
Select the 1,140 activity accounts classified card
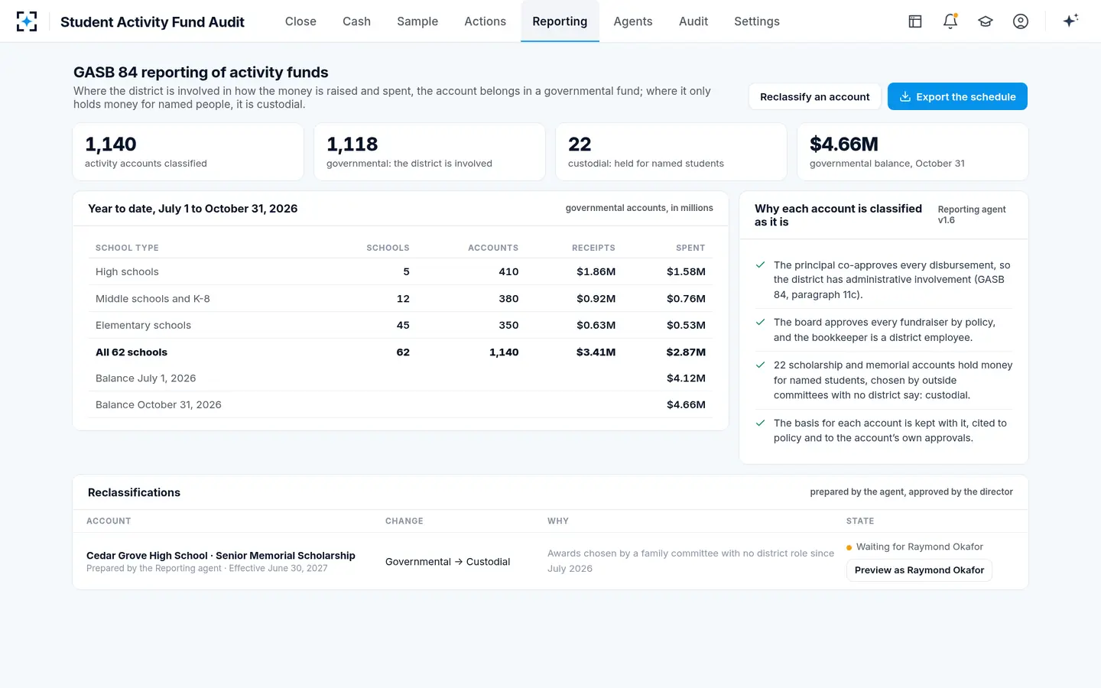point(188,152)
